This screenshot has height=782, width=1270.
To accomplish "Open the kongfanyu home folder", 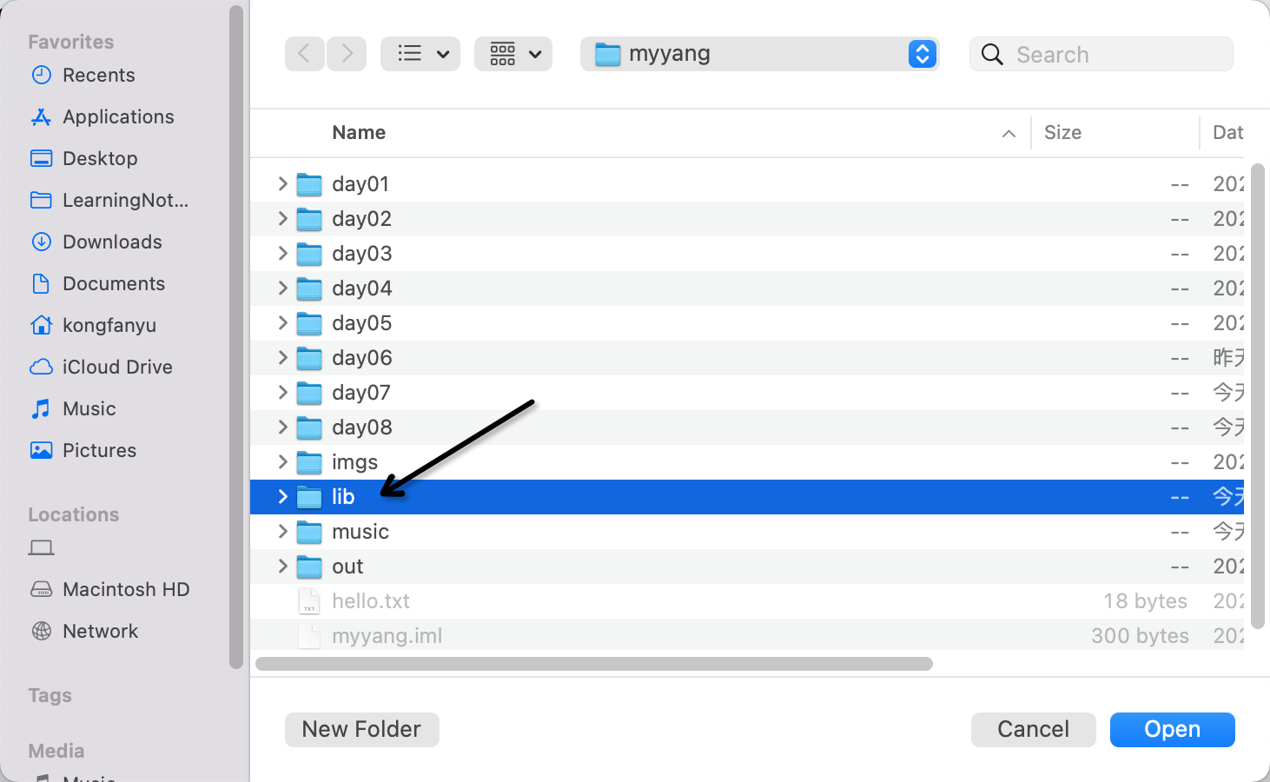I will pos(109,326).
